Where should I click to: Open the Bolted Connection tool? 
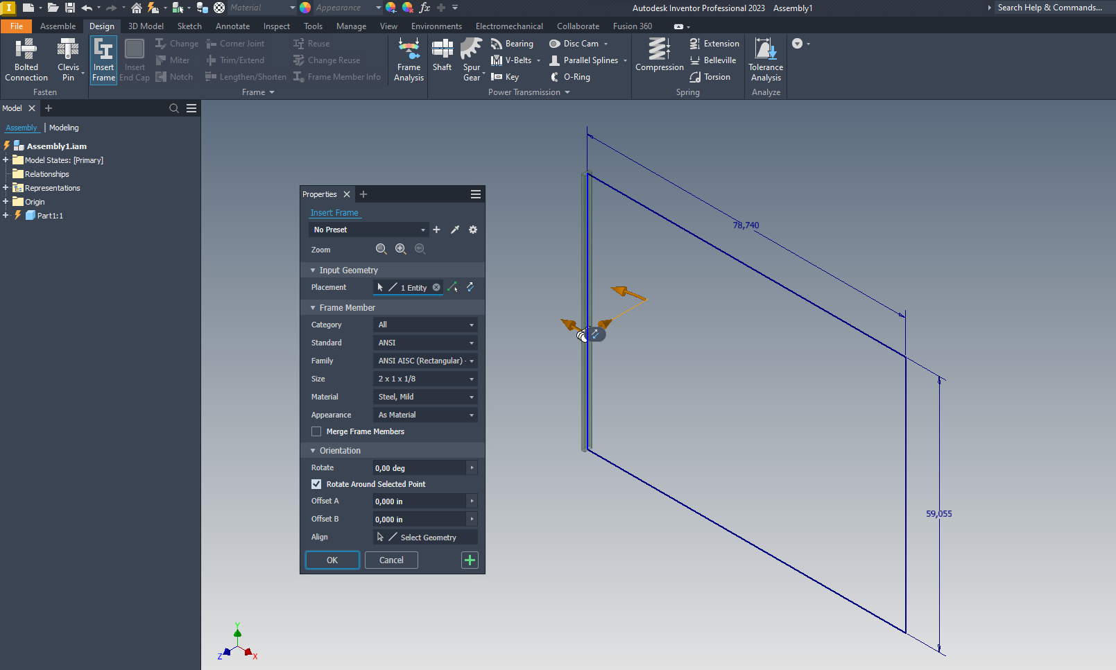pos(26,59)
